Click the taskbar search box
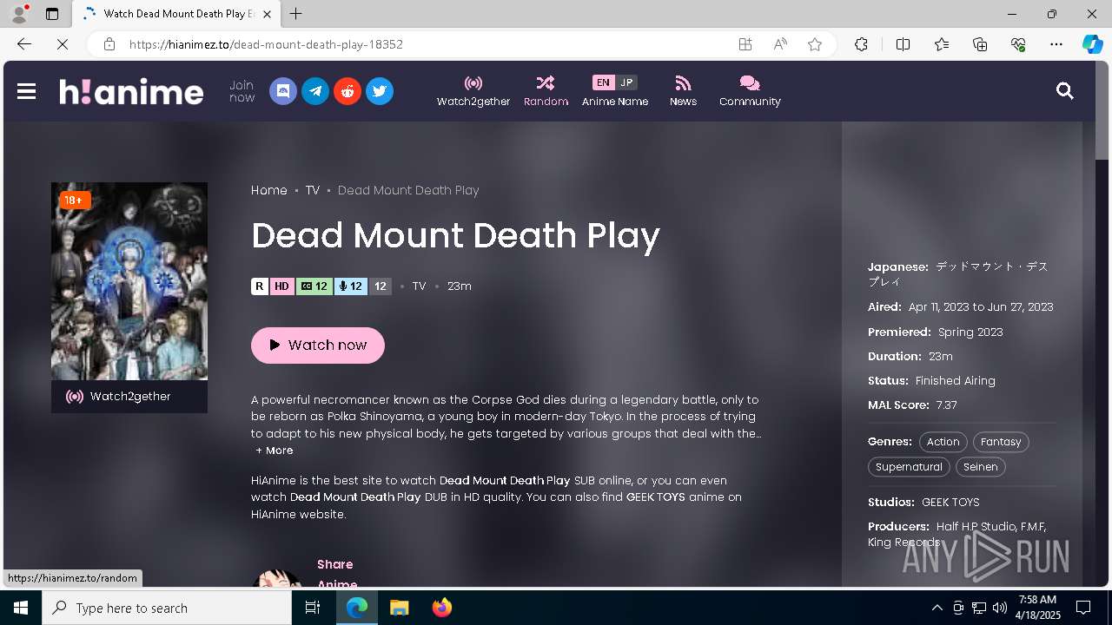The image size is (1112, 625). 167,608
